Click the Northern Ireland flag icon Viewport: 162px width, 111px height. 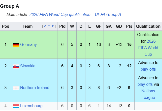(16, 88)
